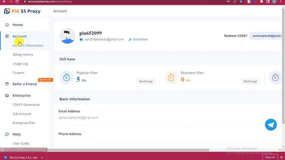
Task: Click the Popular Plan stopwatch icon
Action: [x=66, y=77]
